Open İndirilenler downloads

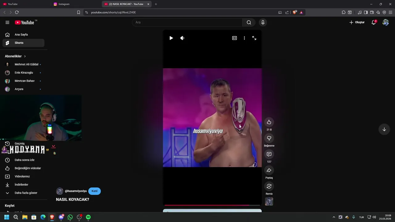[x=23, y=185]
